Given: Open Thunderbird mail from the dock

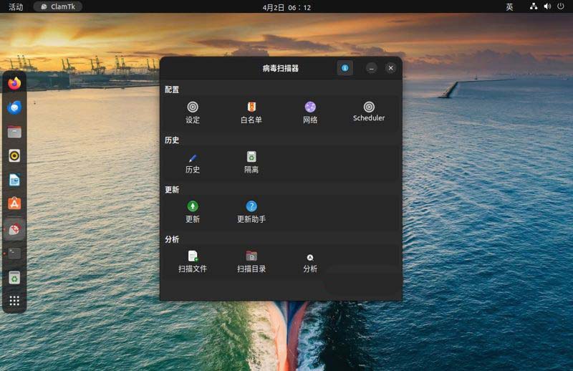Looking at the screenshot, I should coord(14,108).
